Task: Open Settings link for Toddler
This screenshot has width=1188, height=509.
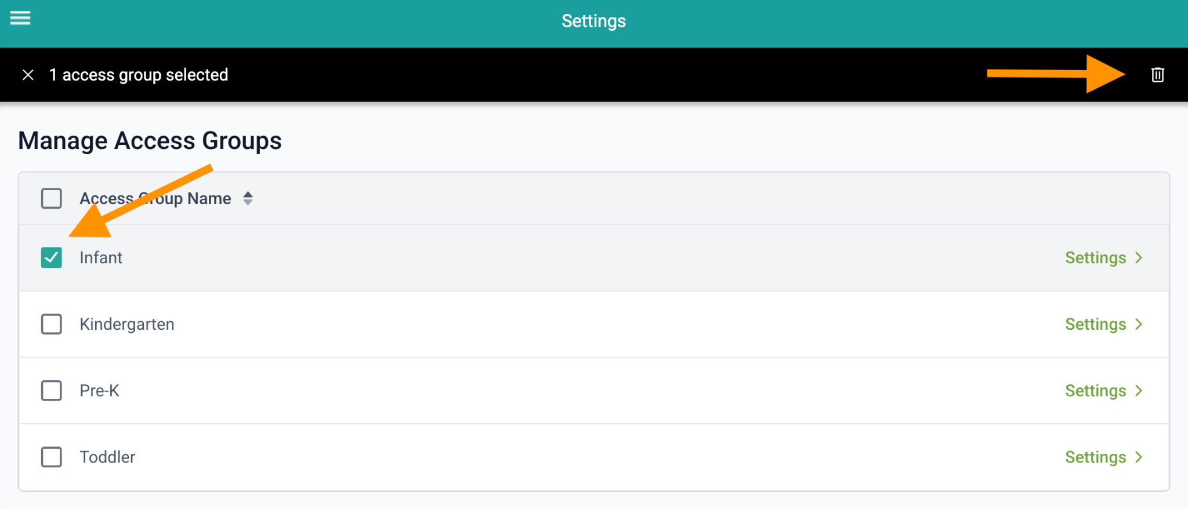Action: tap(1095, 457)
